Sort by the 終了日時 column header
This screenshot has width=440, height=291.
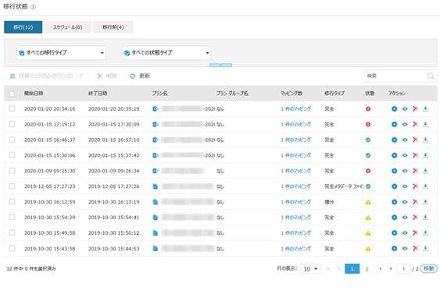pyautogui.click(x=98, y=94)
